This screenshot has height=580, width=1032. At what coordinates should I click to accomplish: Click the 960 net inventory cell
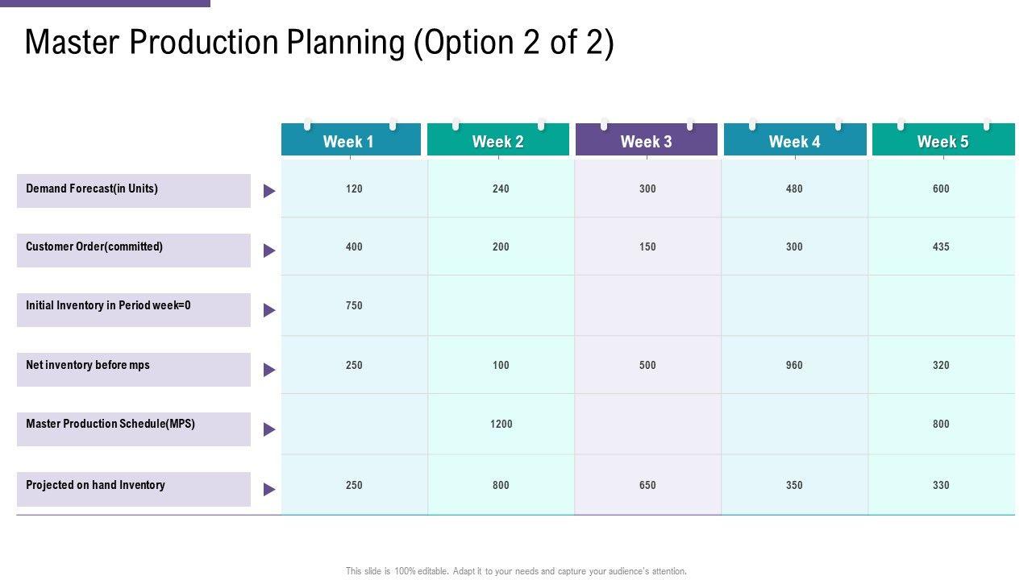click(x=794, y=365)
